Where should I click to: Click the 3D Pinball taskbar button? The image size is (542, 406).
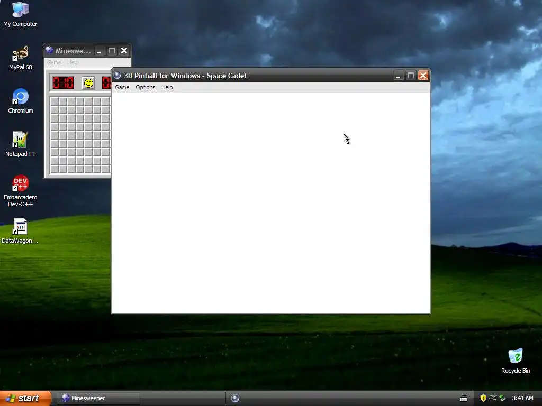(x=235, y=399)
